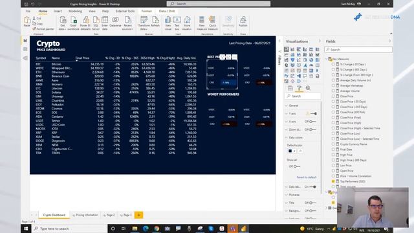Insert a New visual
Screen dimensions: 414x233
[168, 23]
